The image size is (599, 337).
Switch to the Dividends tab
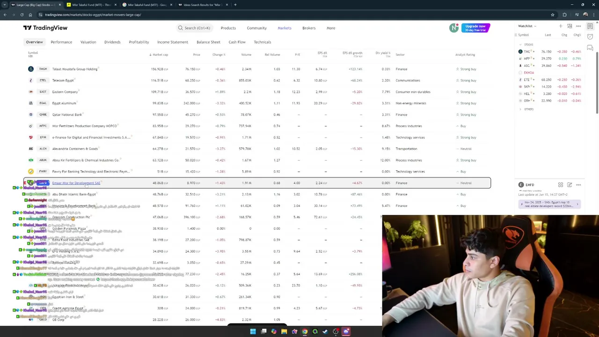[x=112, y=42]
